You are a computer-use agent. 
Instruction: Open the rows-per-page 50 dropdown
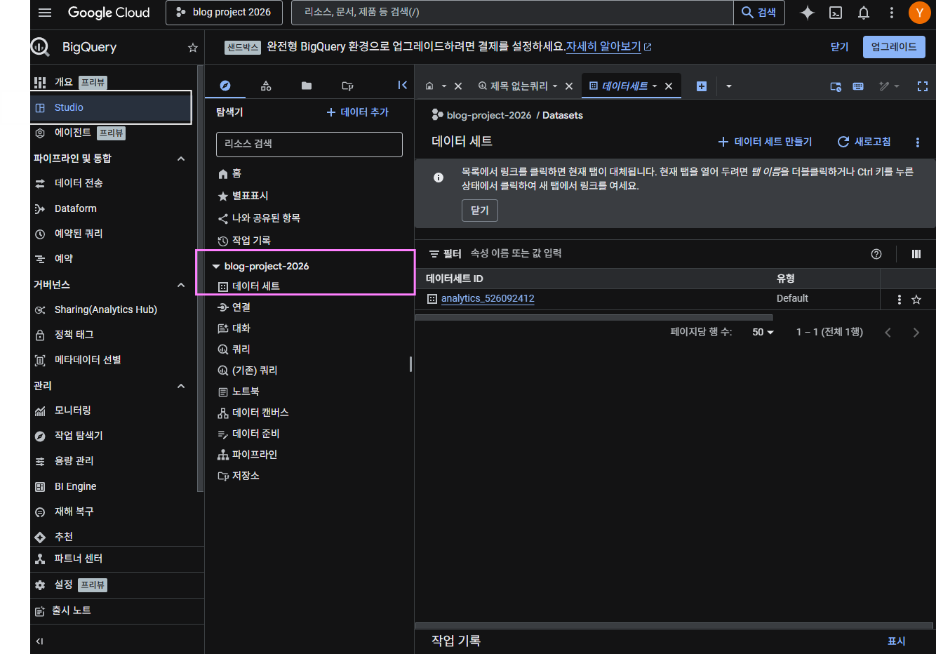coord(763,332)
